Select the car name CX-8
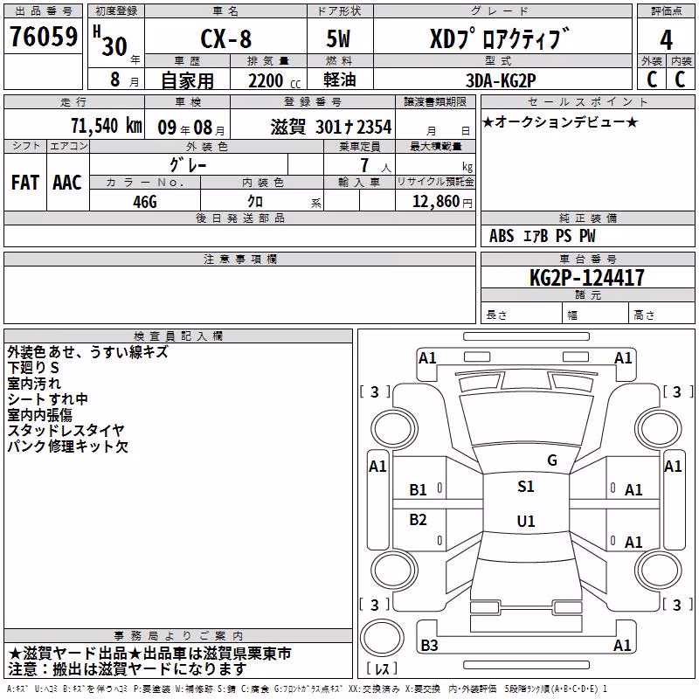Screen dimensions: 699x699 pyautogui.click(x=226, y=38)
